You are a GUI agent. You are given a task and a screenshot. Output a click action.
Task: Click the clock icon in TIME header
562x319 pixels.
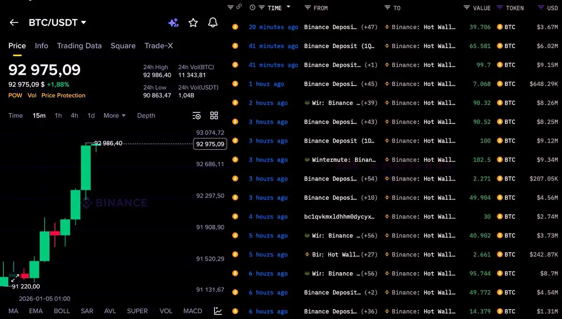click(x=252, y=7)
